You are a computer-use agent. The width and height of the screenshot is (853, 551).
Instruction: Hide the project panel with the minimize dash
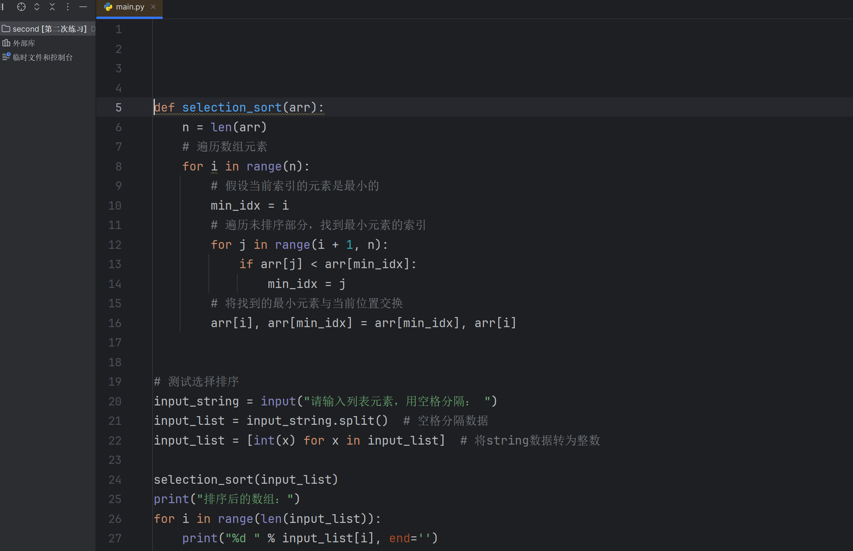[83, 7]
